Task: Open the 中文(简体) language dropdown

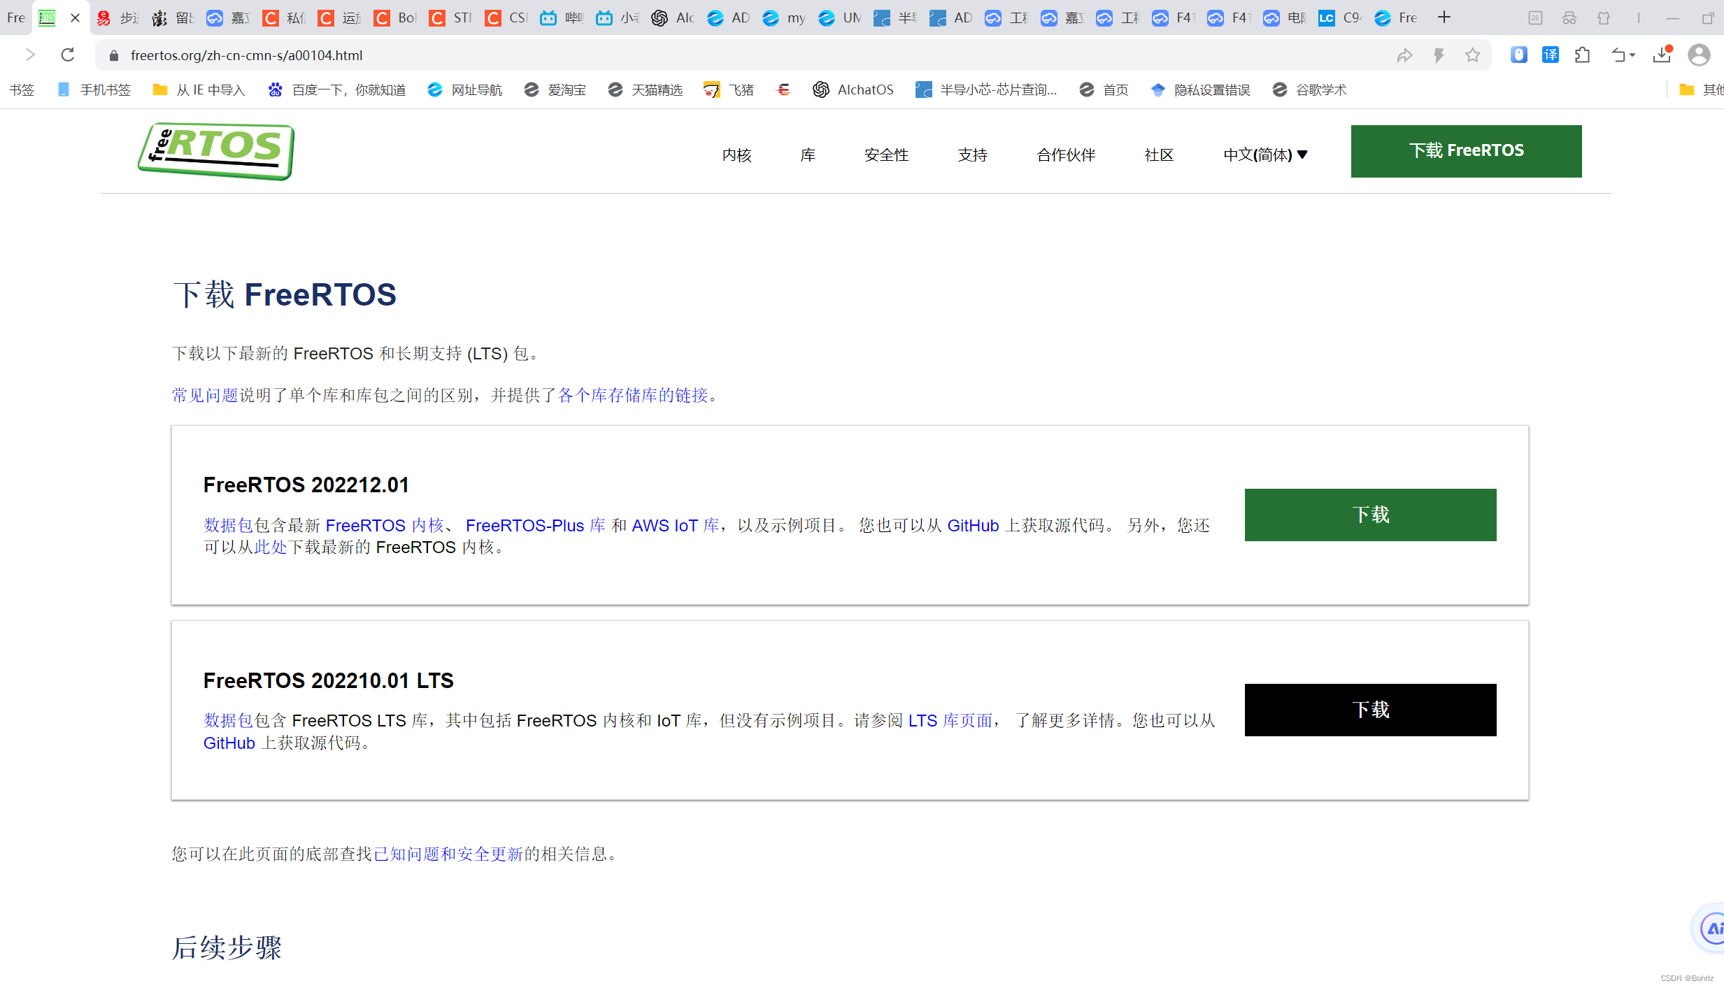Action: (x=1264, y=155)
